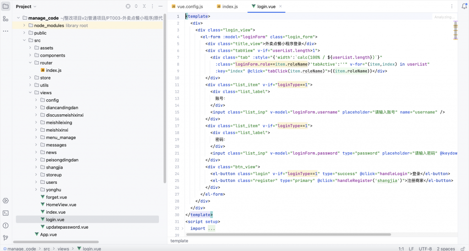Open the Structure tool window icon
The image size is (469, 251).
[5, 19]
